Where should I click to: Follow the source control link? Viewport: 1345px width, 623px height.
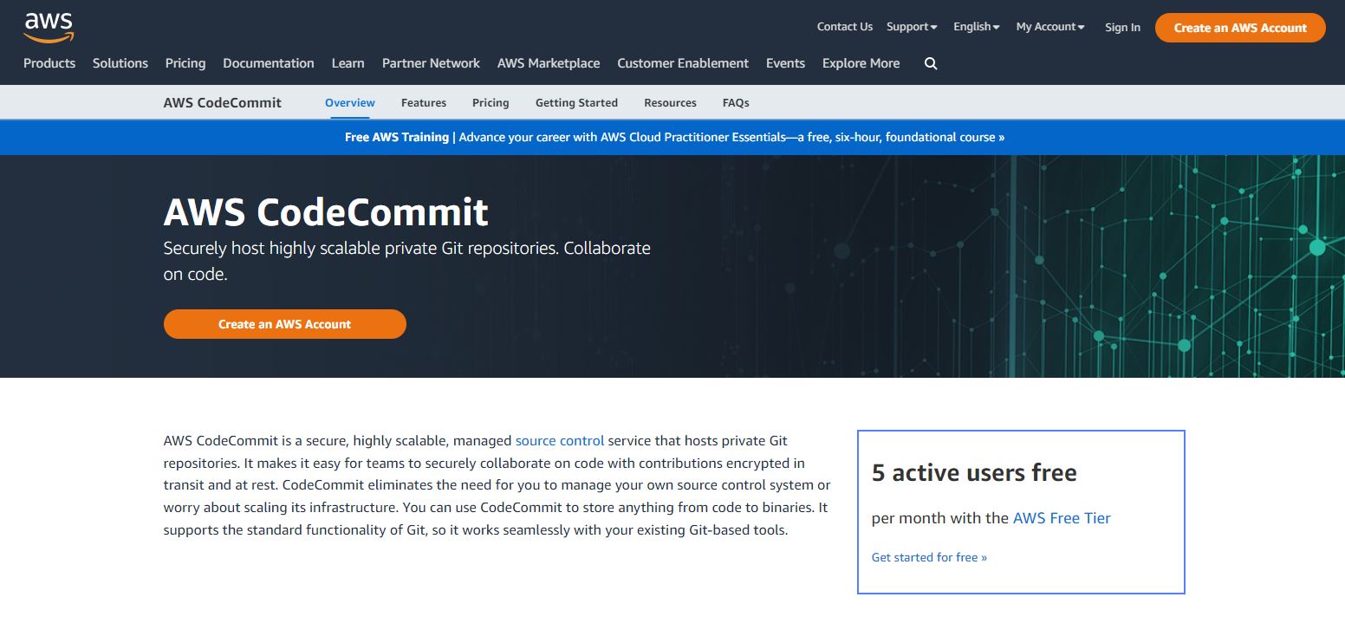click(560, 440)
